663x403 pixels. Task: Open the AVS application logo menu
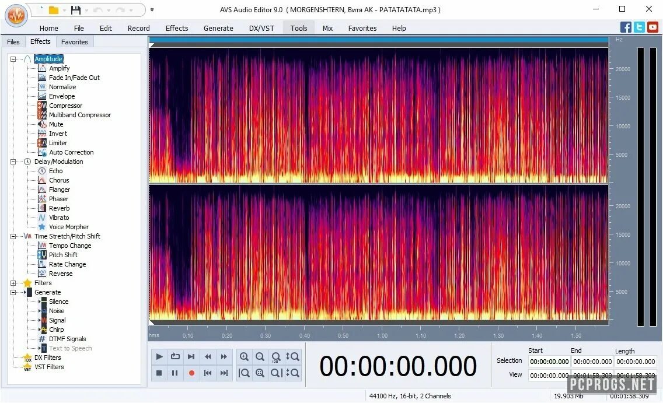(x=16, y=16)
